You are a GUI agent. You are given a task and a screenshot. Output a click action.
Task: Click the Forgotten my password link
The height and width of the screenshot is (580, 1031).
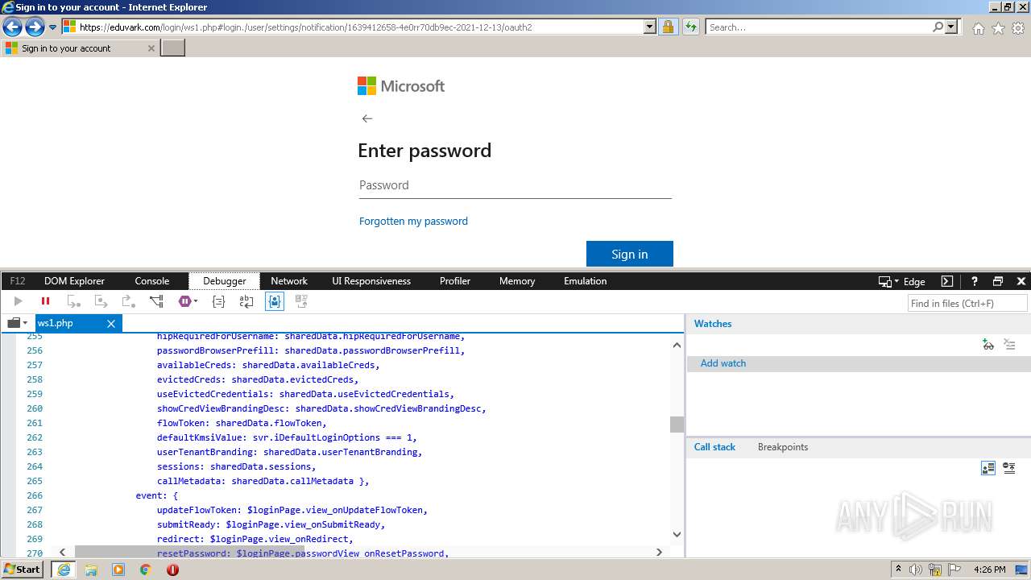click(413, 221)
